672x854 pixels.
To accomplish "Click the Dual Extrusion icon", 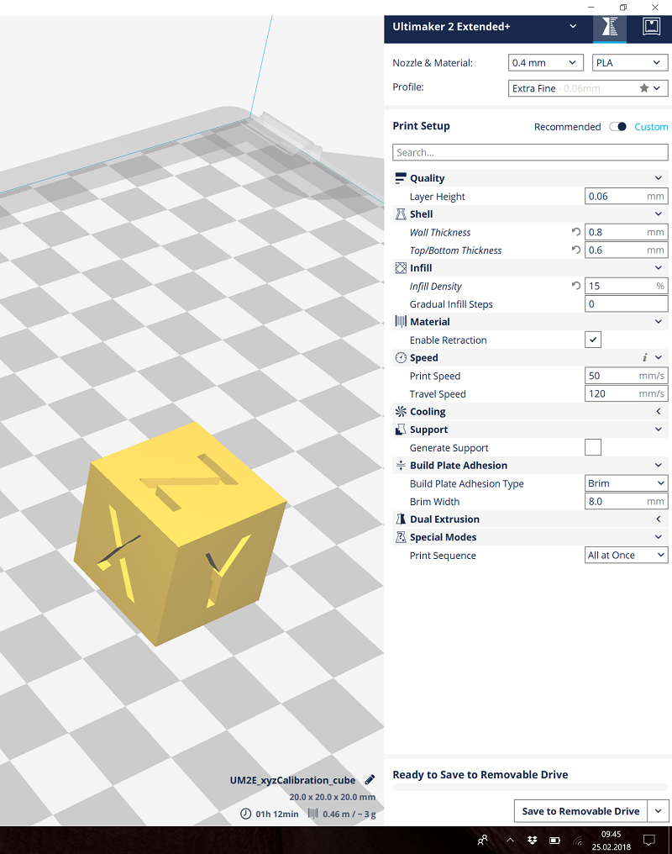I will tap(401, 519).
